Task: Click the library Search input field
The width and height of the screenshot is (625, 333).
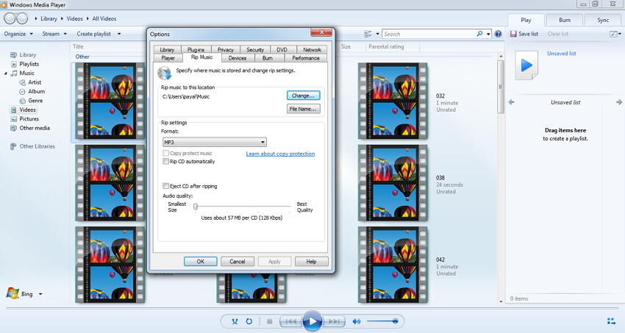Action: click(429, 34)
